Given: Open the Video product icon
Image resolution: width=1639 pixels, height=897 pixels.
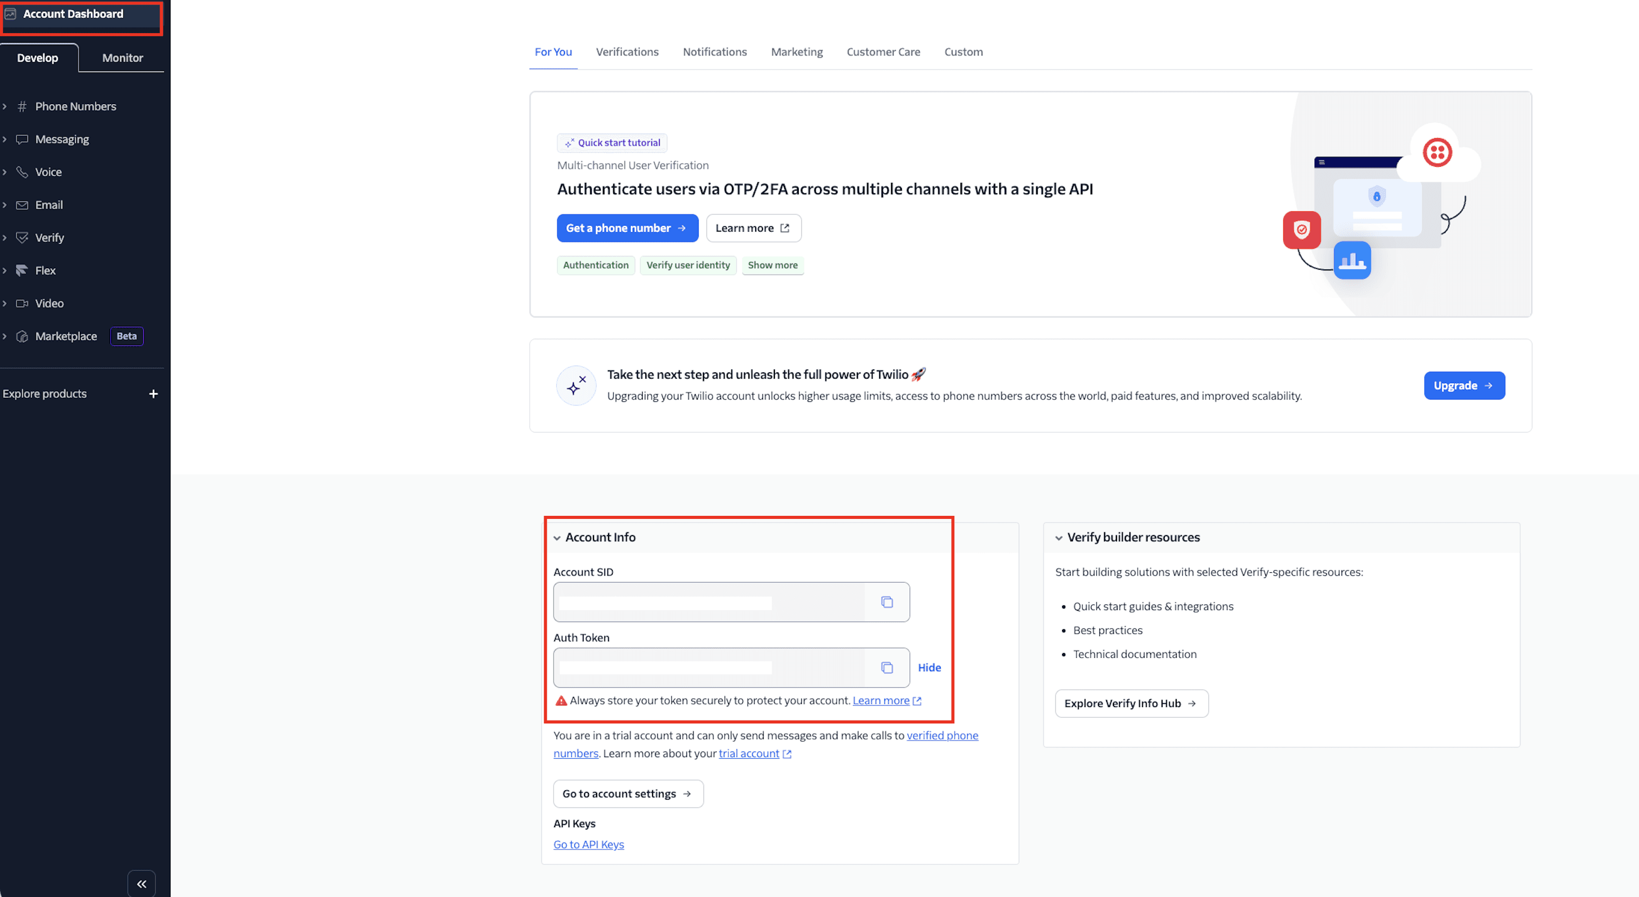Looking at the screenshot, I should tap(22, 303).
